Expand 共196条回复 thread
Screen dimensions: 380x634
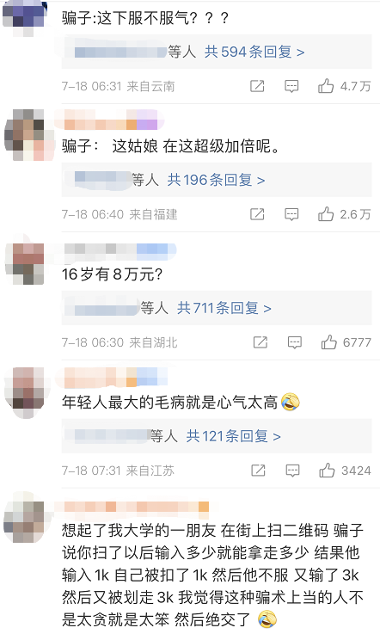(x=217, y=180)
